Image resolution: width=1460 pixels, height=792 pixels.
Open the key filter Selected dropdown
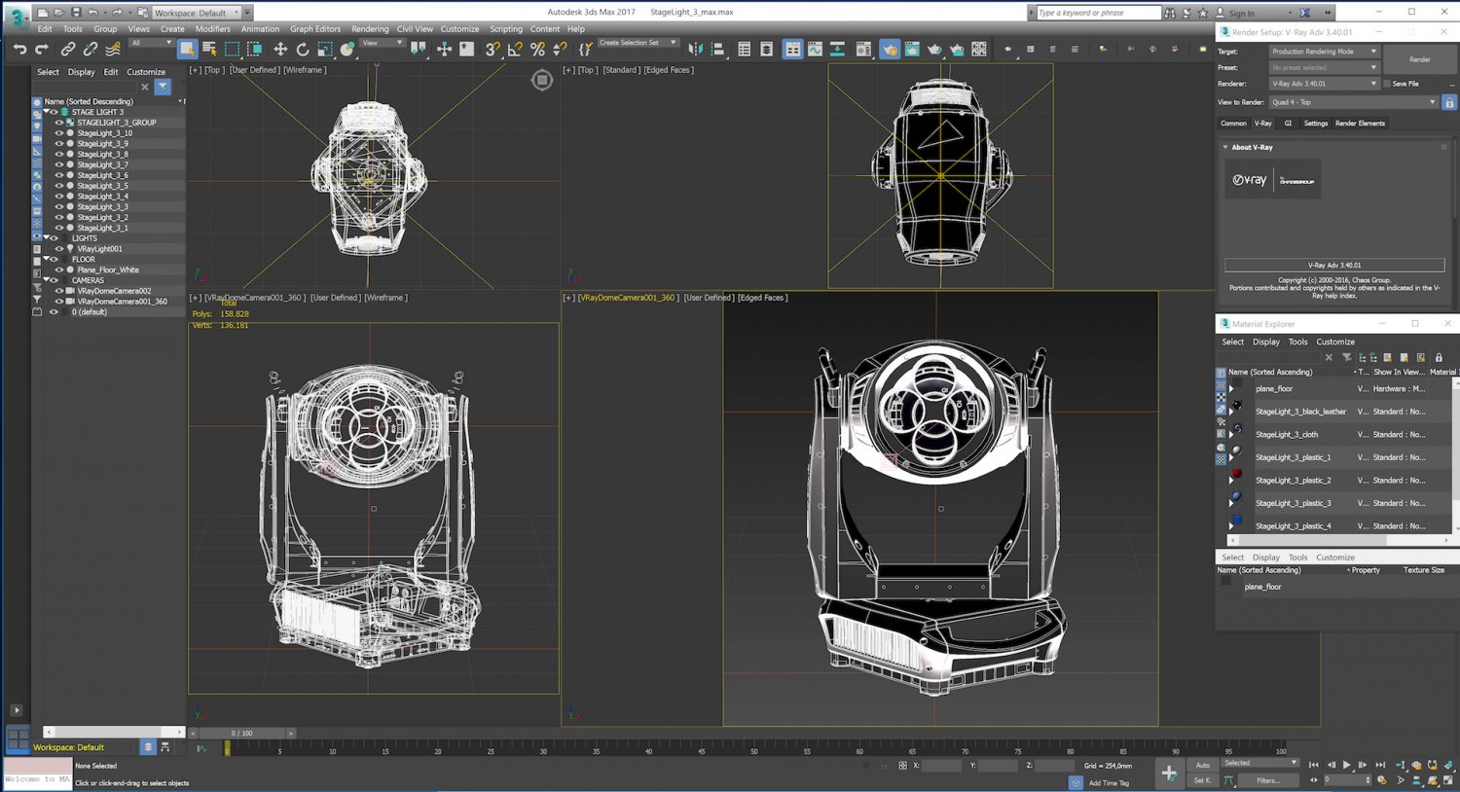(x=1260, y=763)
